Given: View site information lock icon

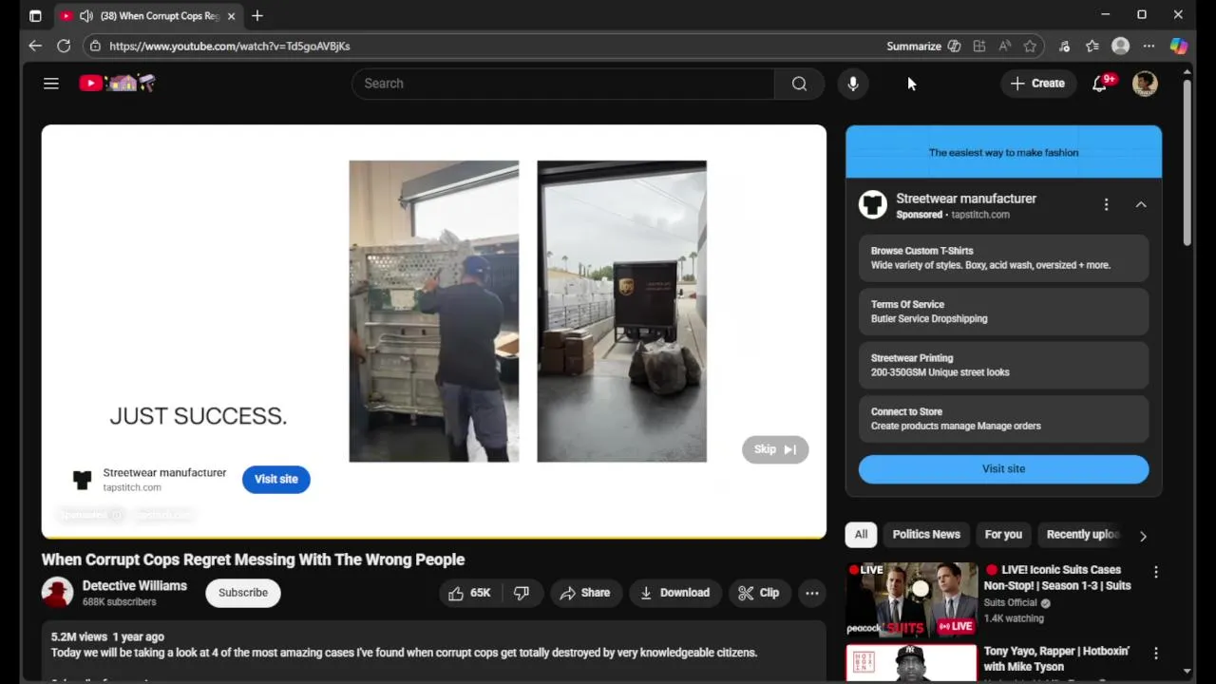Looking at the screenshot, I should [94, 46].
